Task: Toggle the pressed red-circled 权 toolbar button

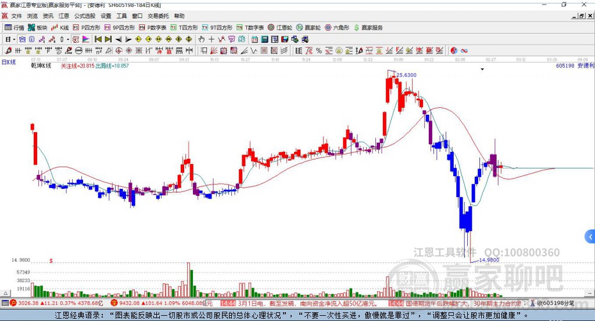Action: (76, 39)
